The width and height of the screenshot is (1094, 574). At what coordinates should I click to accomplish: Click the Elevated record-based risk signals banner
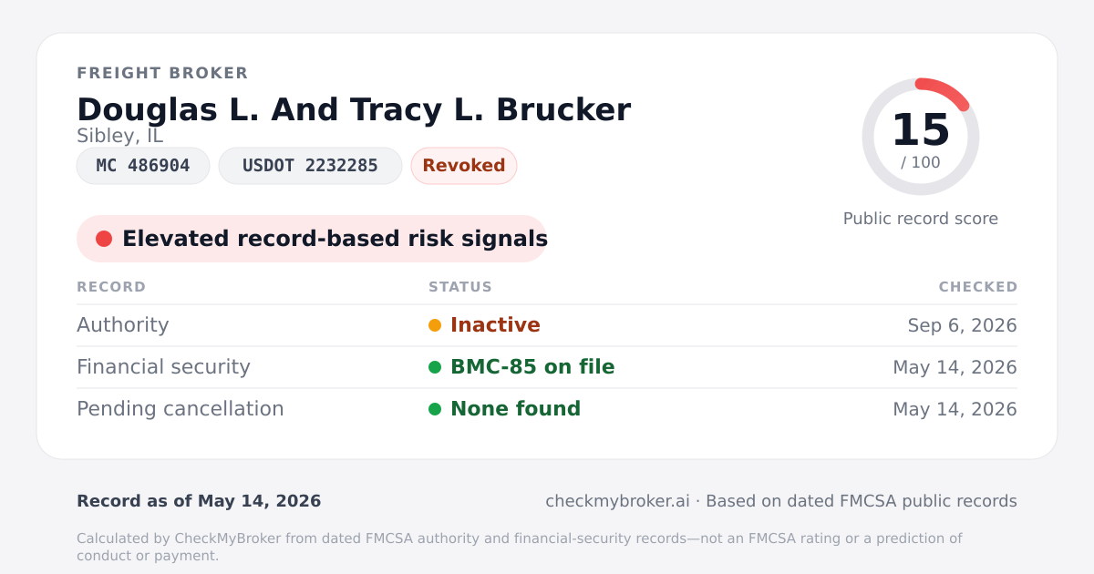312,239
